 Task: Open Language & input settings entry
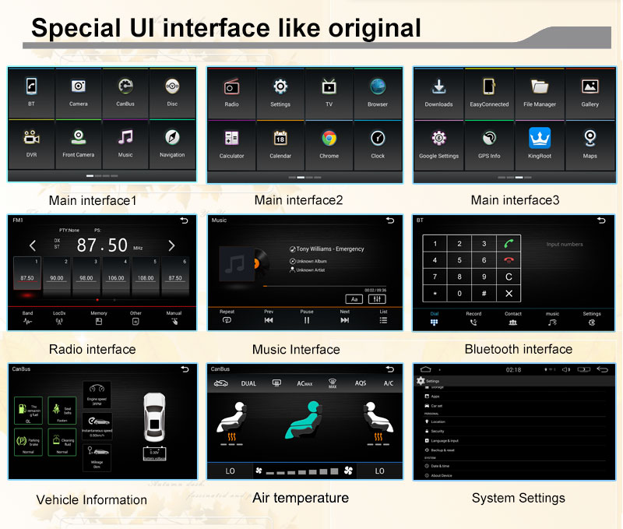(x=445, y=441)
